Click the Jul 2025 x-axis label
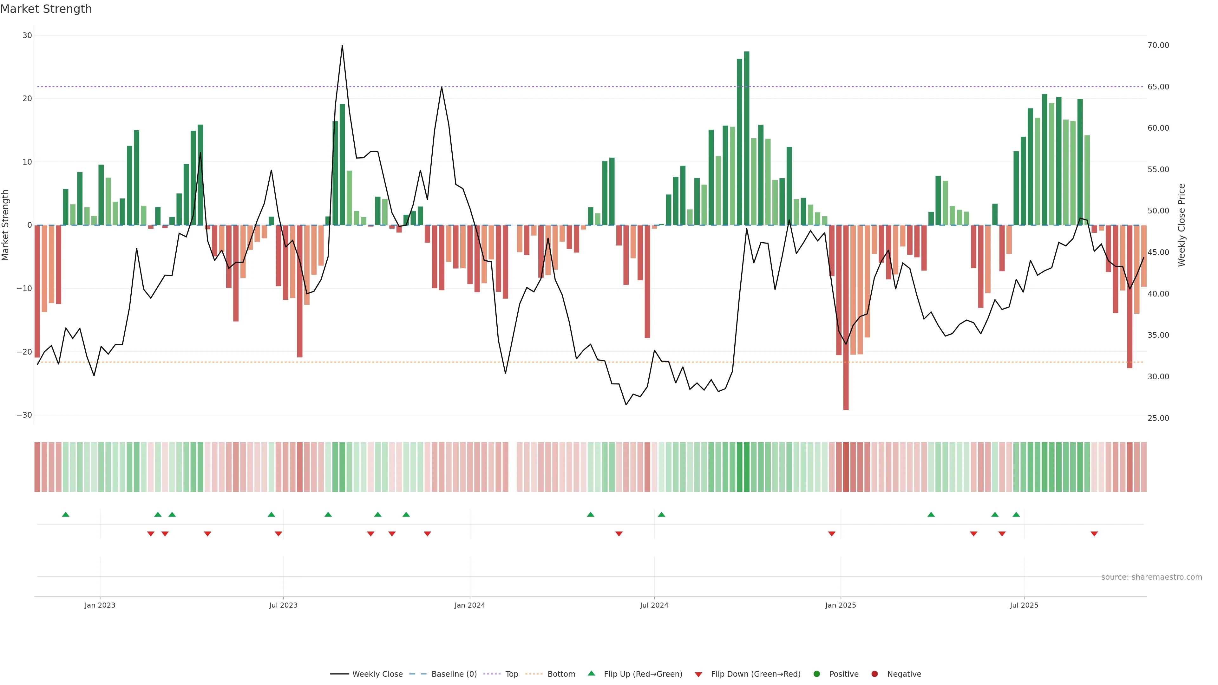Image resolution: width=1218 pixels, height=685 pixels. 1024,605
